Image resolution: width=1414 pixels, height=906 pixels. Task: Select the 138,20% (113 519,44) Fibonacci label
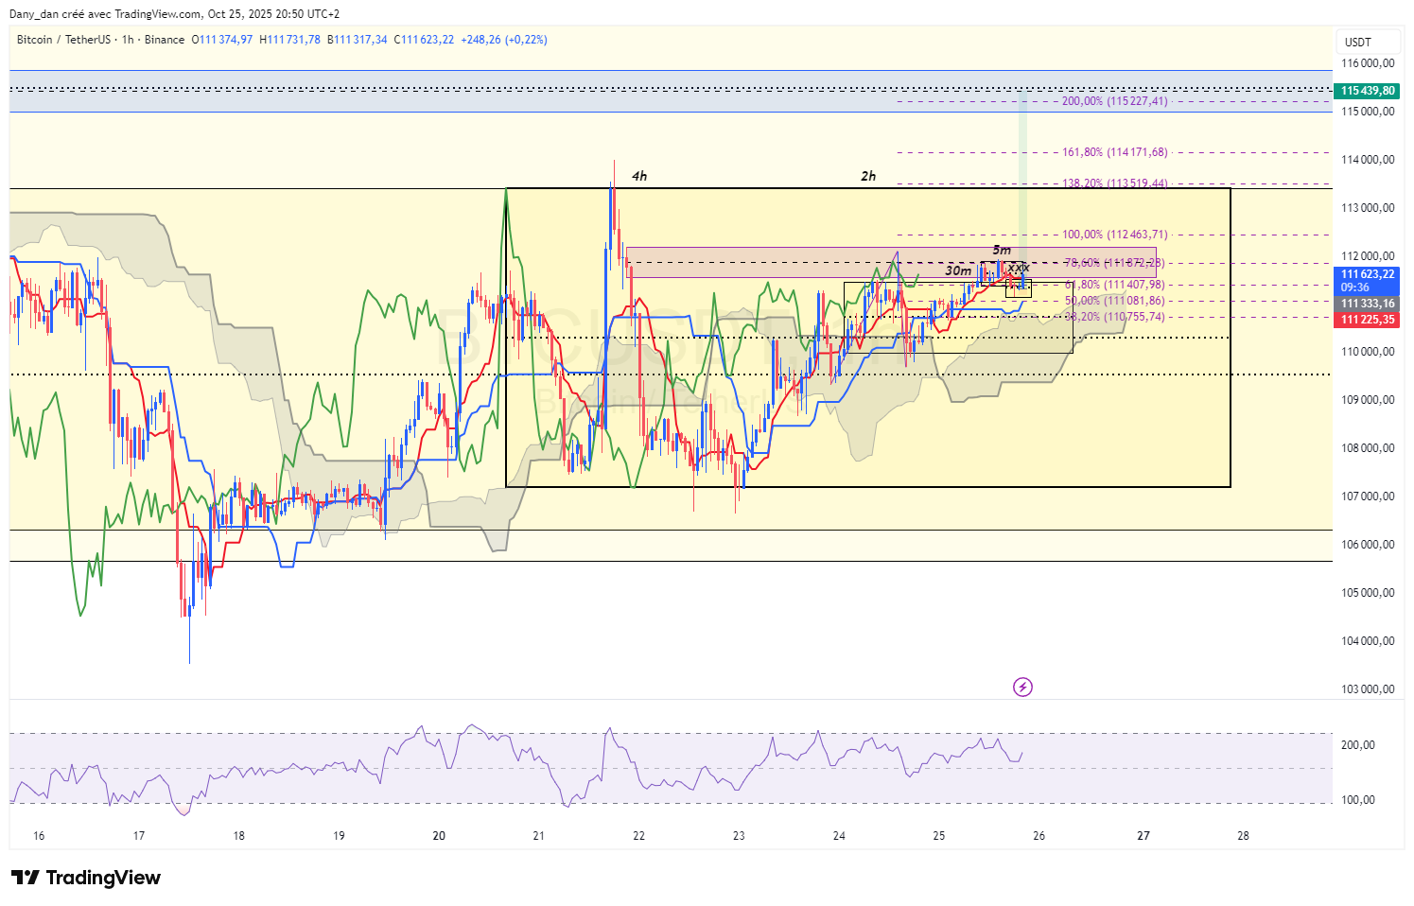(1114, 183)
